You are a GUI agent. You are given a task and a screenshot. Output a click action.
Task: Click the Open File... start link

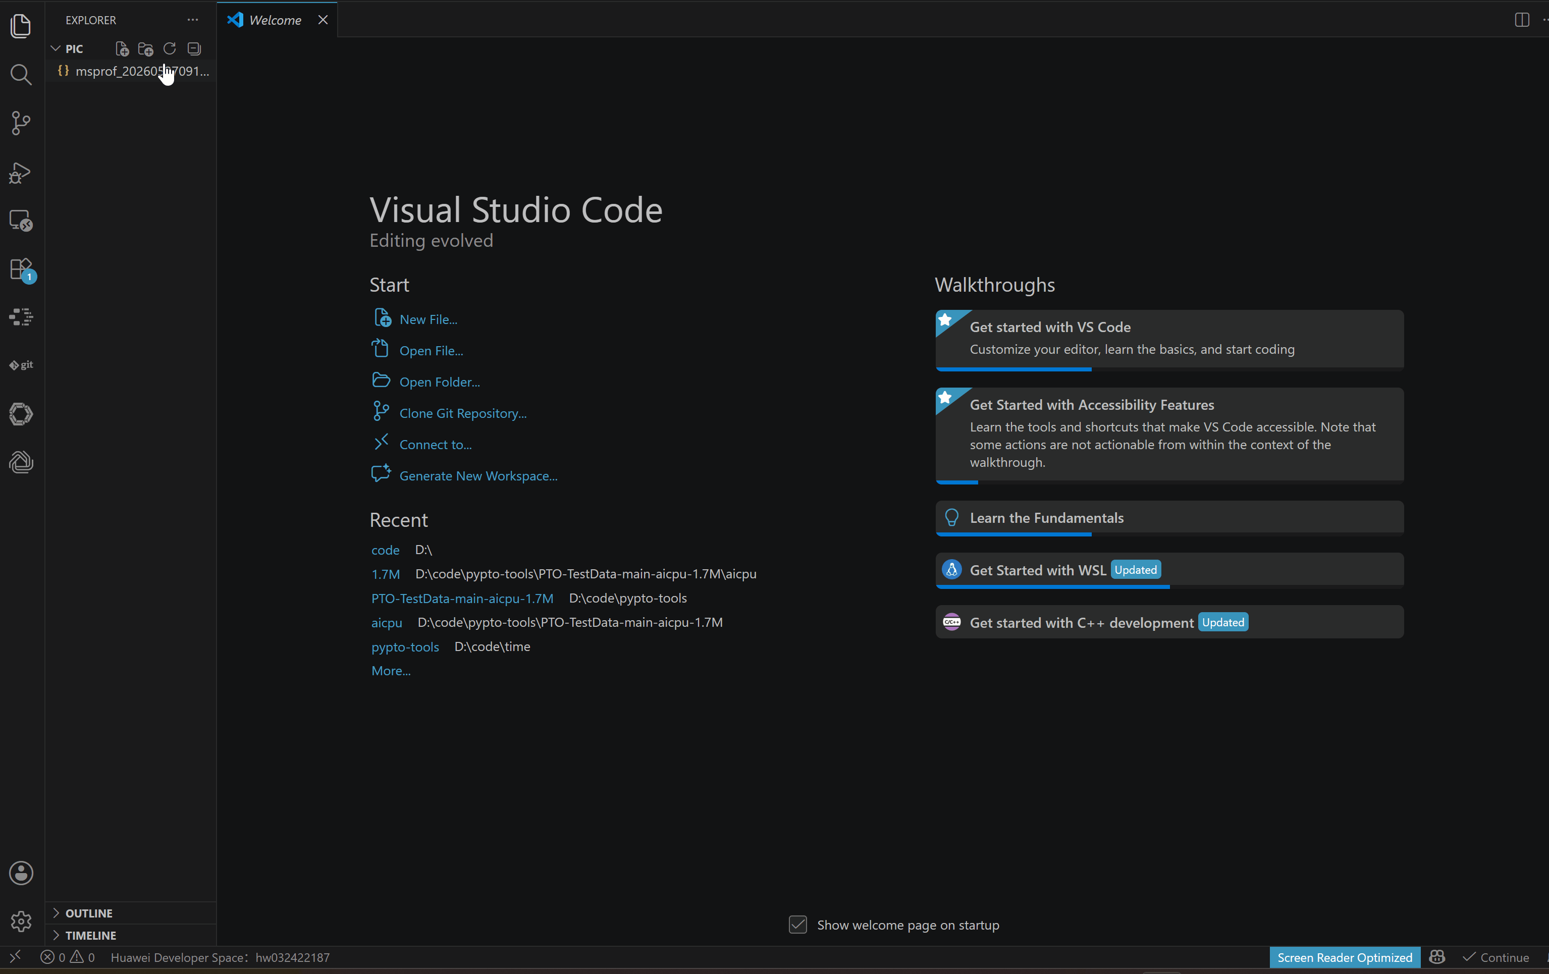pos(431,351)
